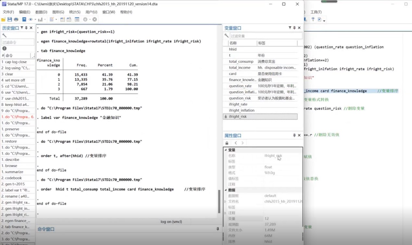
Task: Open the Do-file Editor dropdown arrow
Action: 56,19
